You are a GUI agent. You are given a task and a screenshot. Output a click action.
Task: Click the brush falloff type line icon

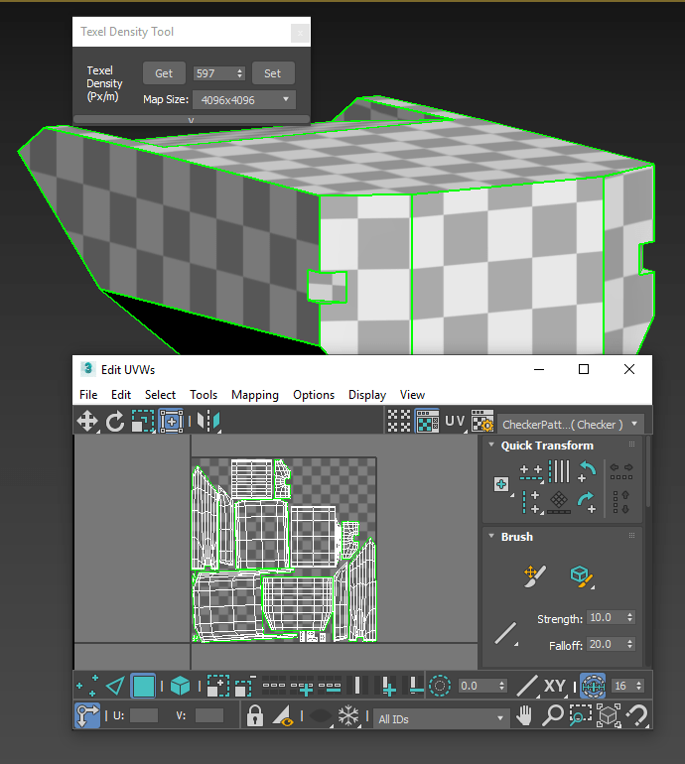[x=505, y=633]
